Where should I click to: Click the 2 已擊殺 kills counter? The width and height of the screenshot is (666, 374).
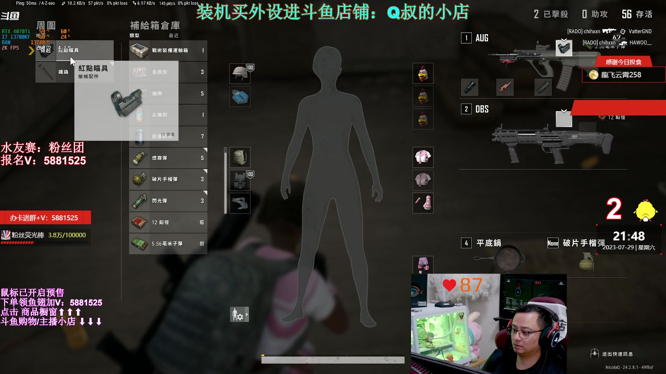[x=551, y=14]
